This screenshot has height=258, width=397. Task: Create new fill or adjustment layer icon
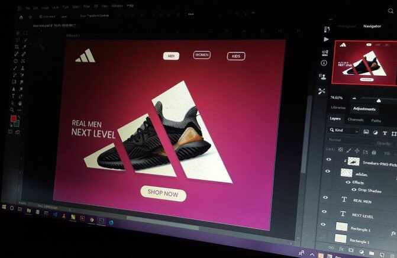pos(362,251)
